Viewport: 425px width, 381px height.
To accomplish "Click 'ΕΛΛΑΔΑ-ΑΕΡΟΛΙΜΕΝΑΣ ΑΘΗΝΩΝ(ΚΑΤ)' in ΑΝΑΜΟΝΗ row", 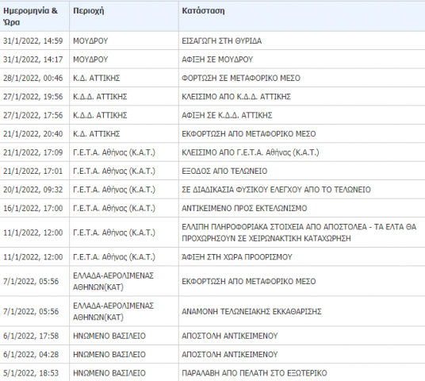I will click(x=113, y=311).
